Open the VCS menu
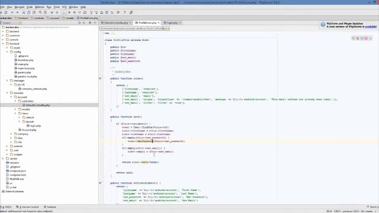The width and height of the screenshot is (379, 213). [x=65, y=7]
